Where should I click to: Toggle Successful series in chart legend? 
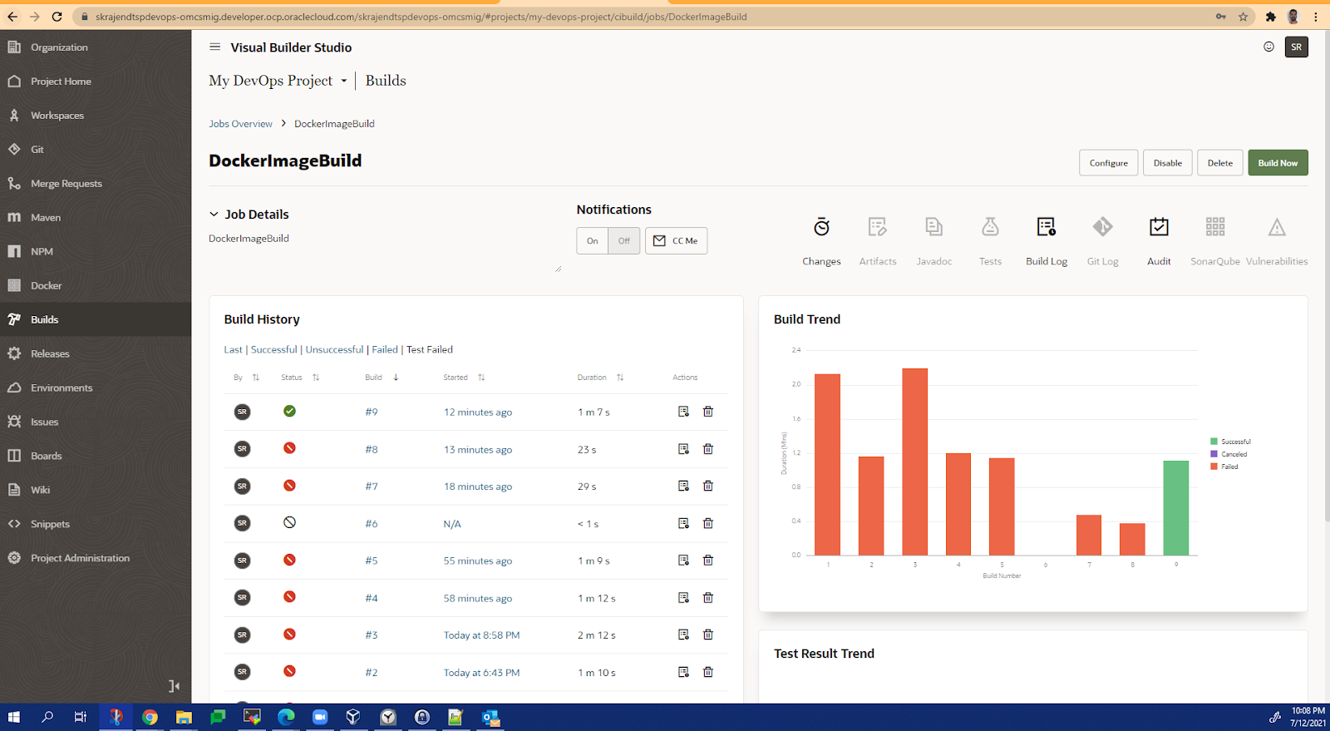[x=1230, y=442]
